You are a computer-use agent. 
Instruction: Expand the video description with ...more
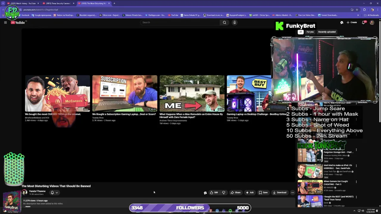point(28,206)
